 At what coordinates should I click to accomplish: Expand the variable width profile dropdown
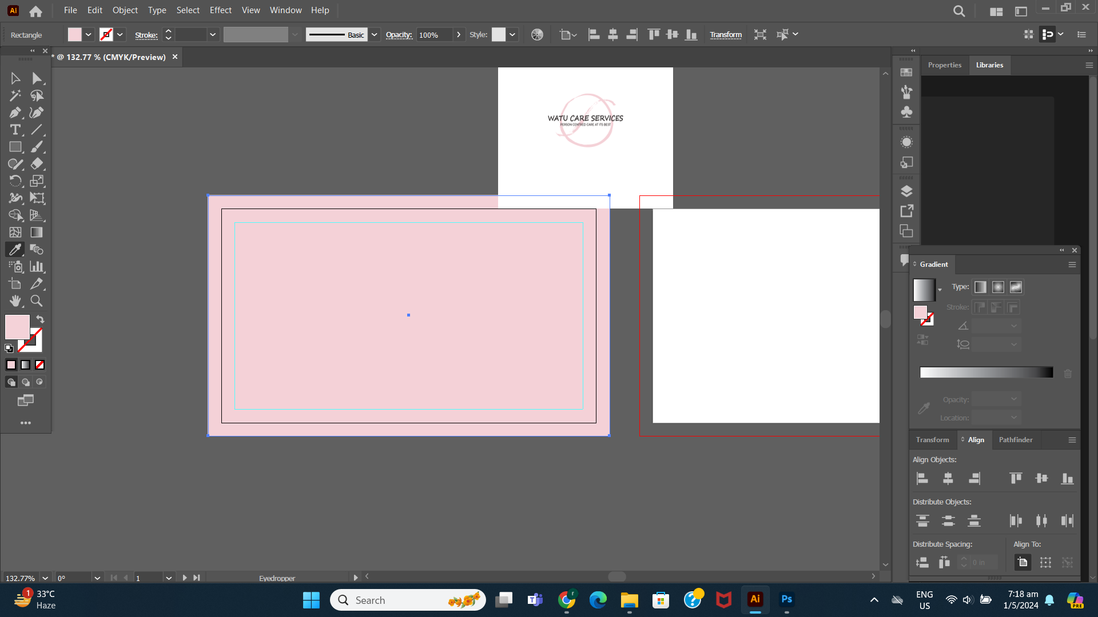click(x=294, y=34)
